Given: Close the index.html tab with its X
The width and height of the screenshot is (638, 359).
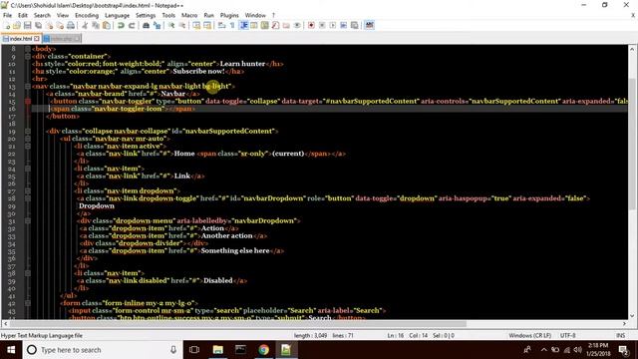Looking at the screenshot, I should 37,39.
